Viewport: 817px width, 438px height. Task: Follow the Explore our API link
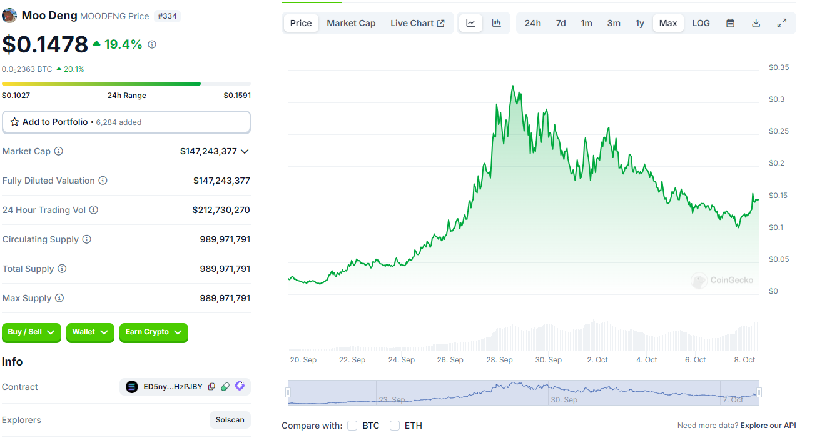768,426
